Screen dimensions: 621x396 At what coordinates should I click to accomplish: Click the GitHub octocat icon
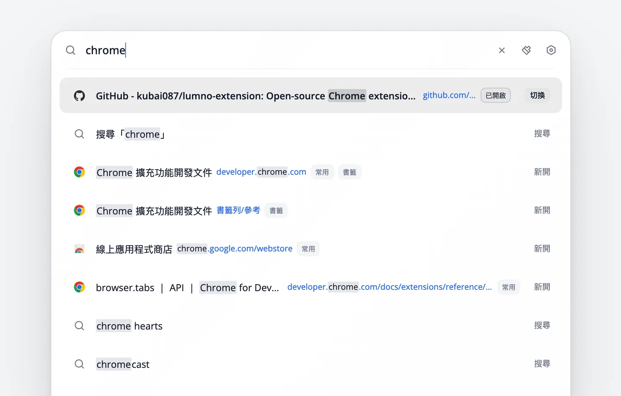point(79,96)
